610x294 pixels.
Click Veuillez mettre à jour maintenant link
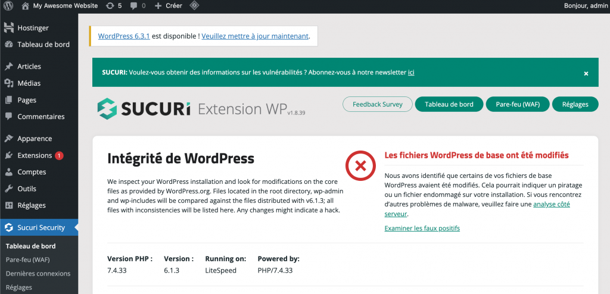pos(255,36)
